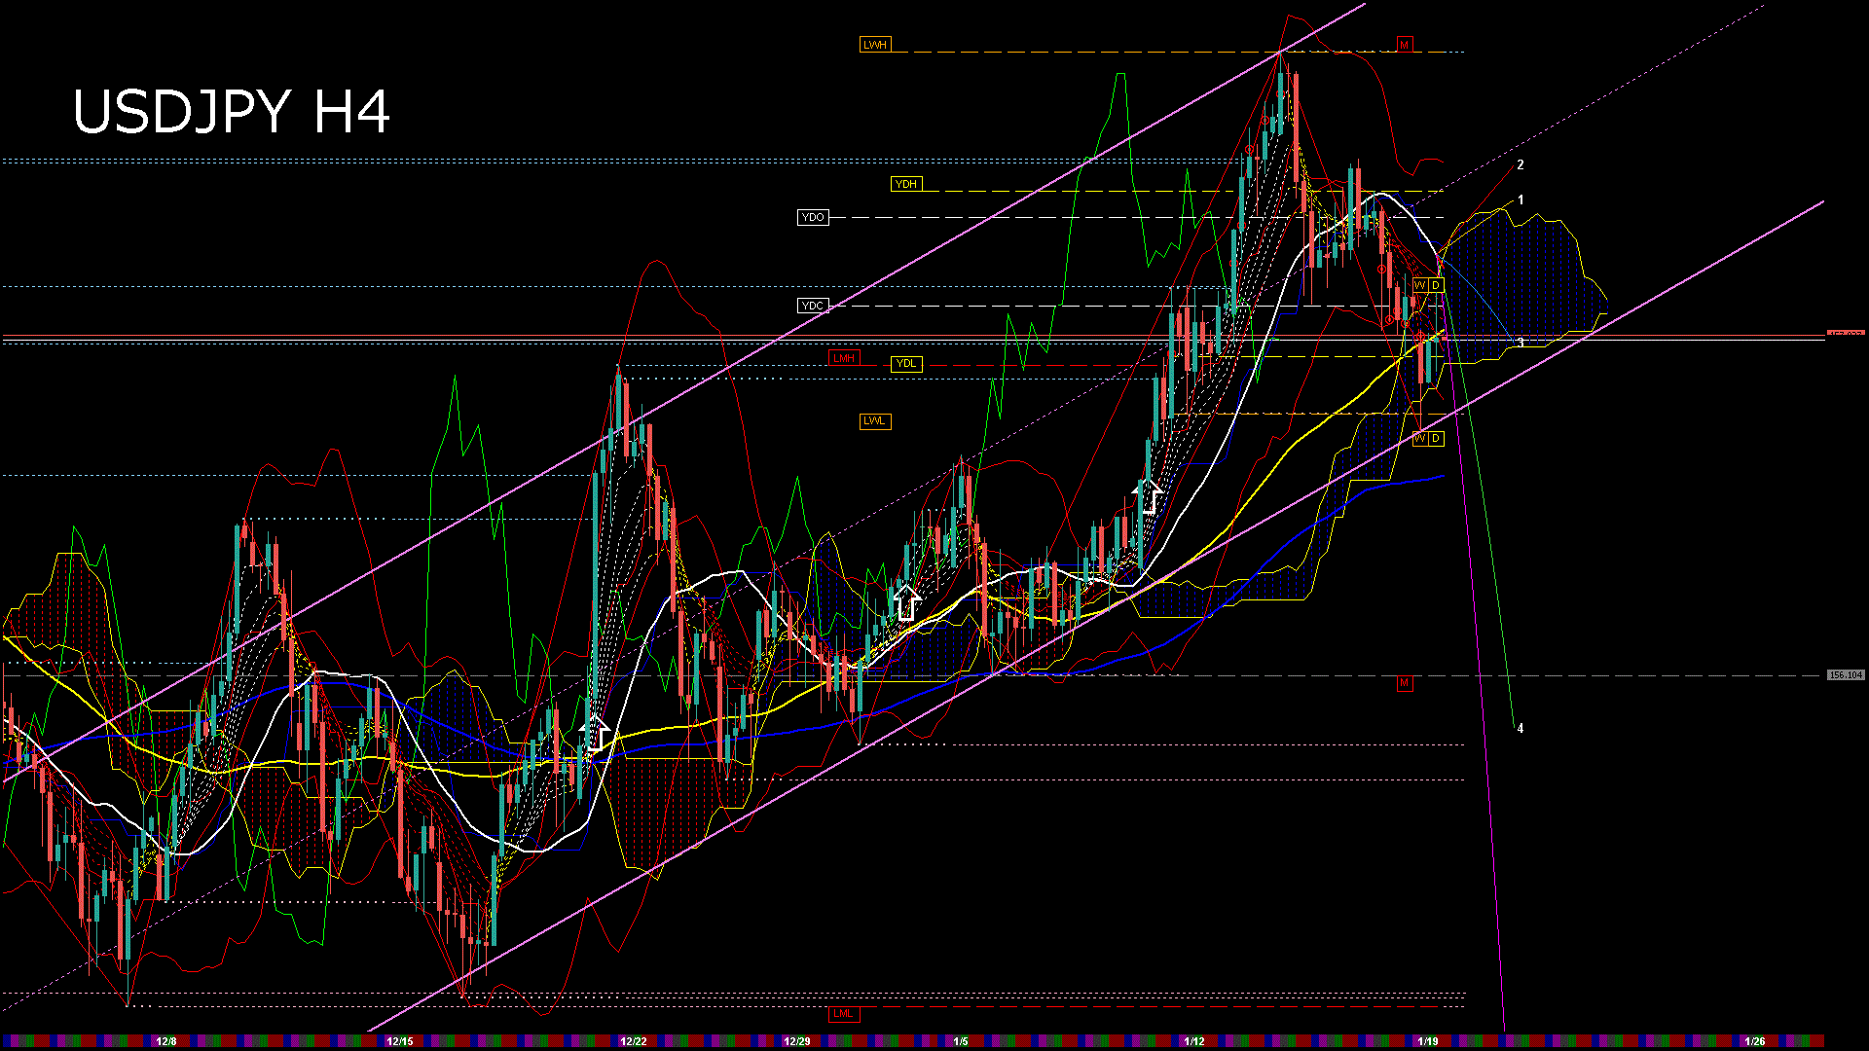Screen dimensions: 1869x1051
Task: Click the 1/19 date on time axis
Action: coord(1427,1041)
